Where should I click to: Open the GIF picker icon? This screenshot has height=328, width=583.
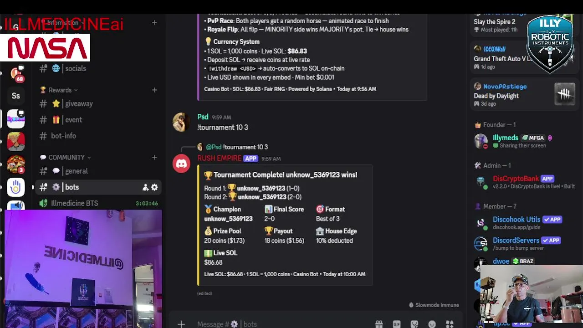(x=397, y=324)
